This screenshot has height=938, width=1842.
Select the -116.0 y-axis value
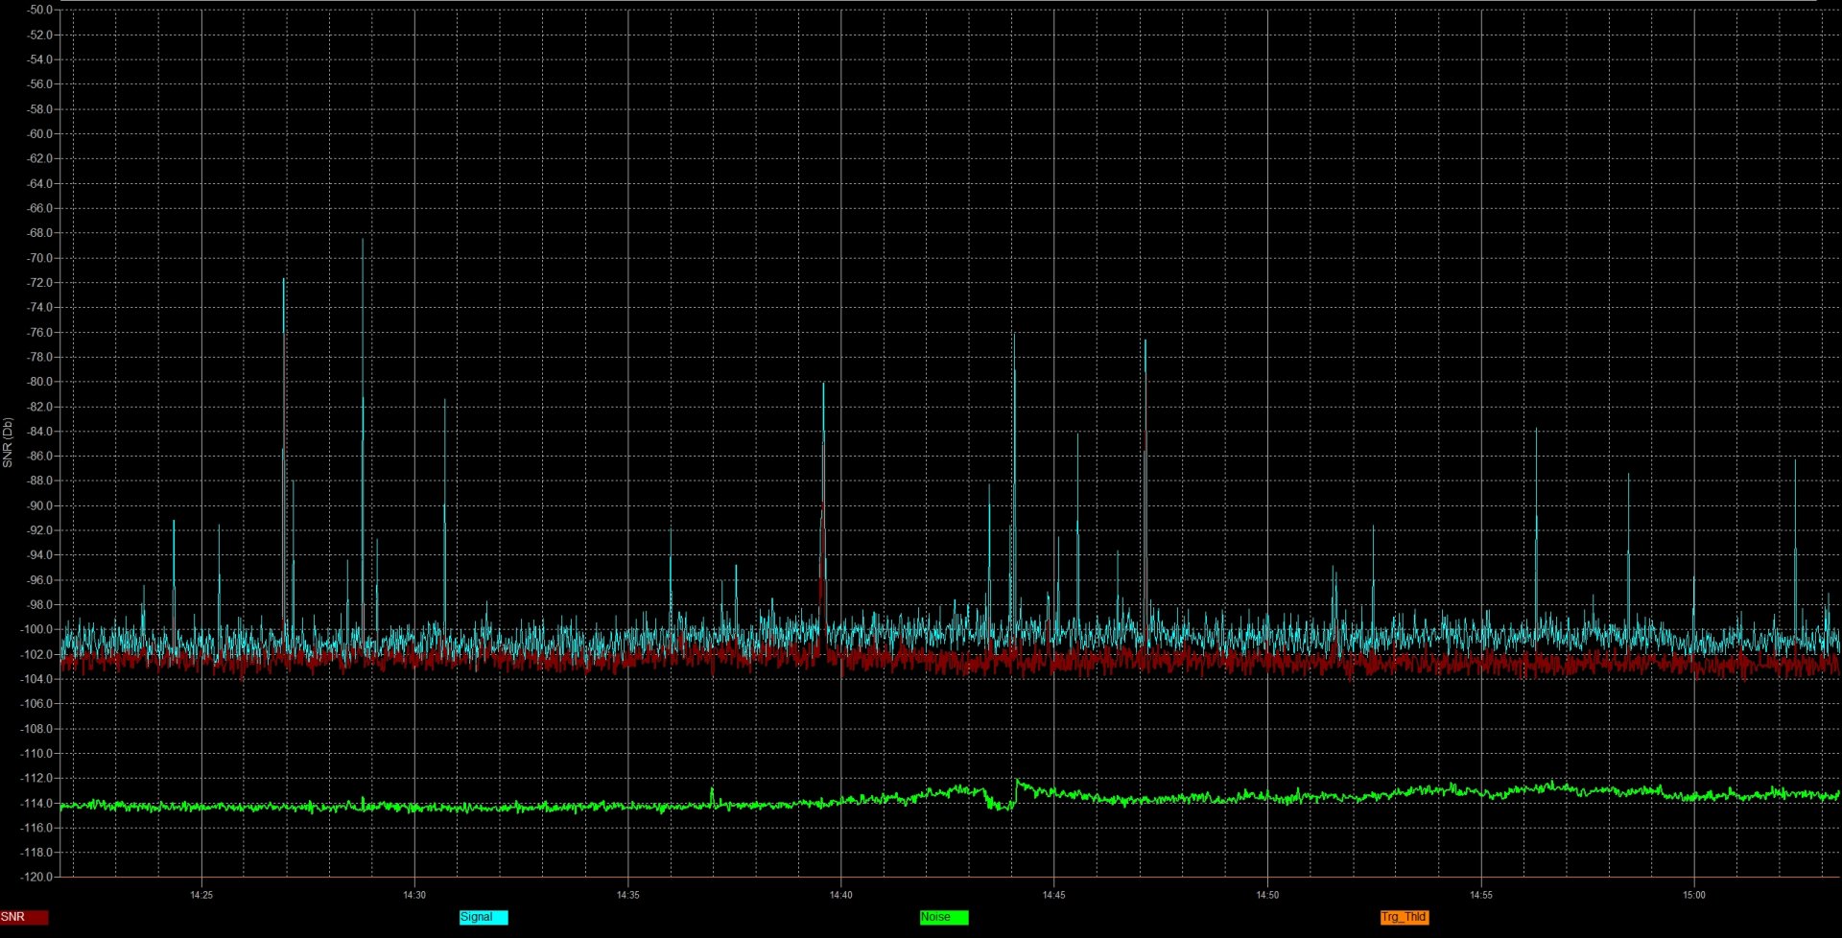coord(36,828)
